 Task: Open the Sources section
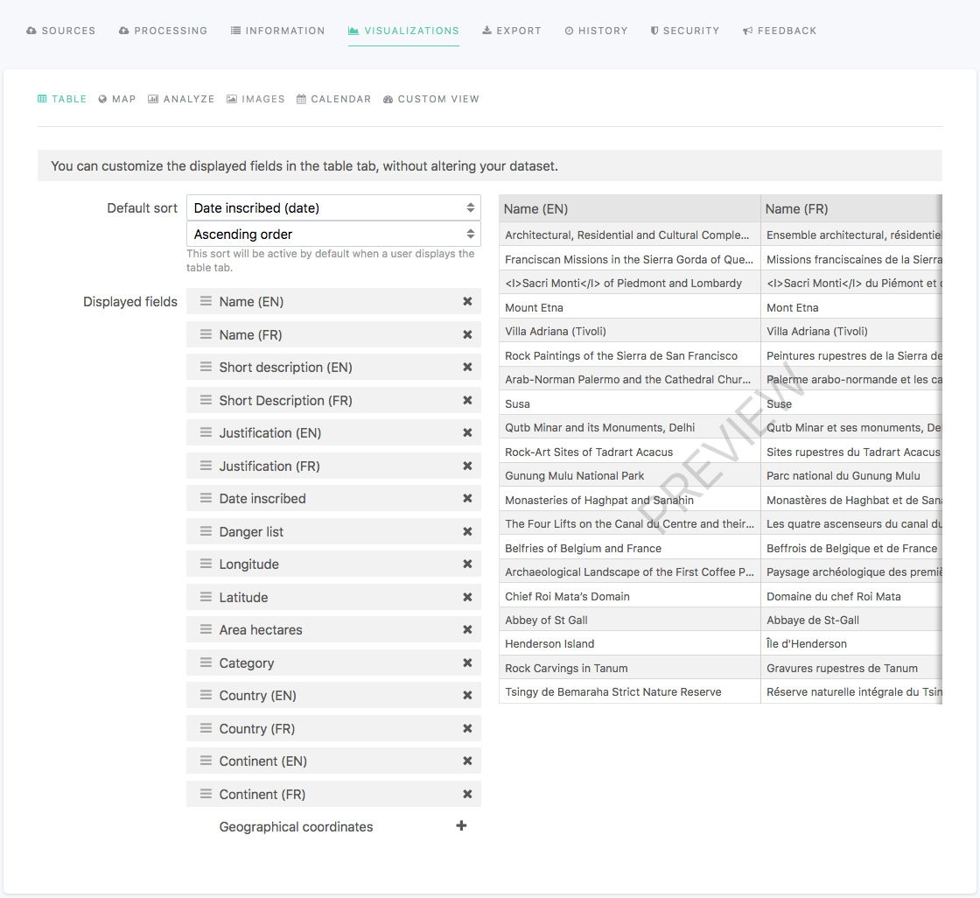pos(61,31)
